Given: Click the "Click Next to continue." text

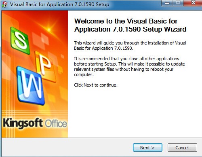Looking at the screenshot, I should tap(96, 85).
